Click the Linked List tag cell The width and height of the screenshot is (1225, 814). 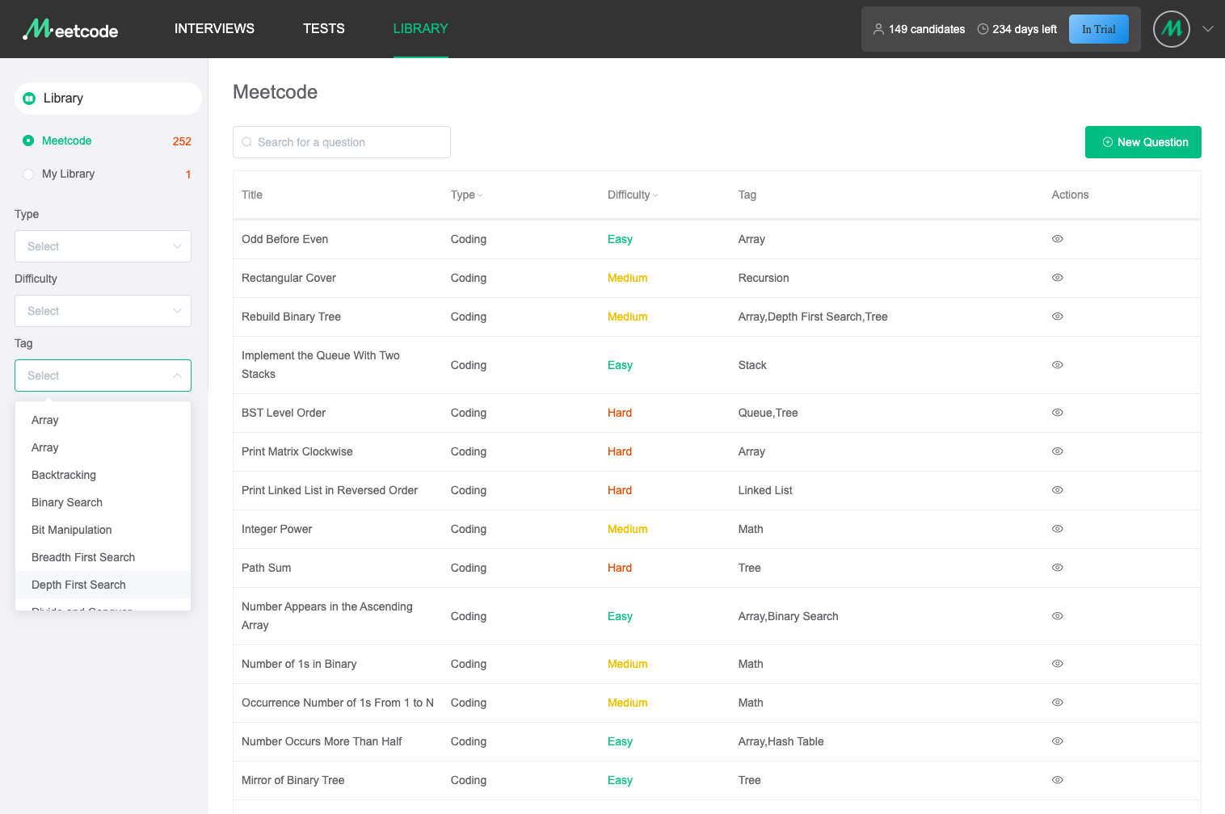(x=765, y=490)
